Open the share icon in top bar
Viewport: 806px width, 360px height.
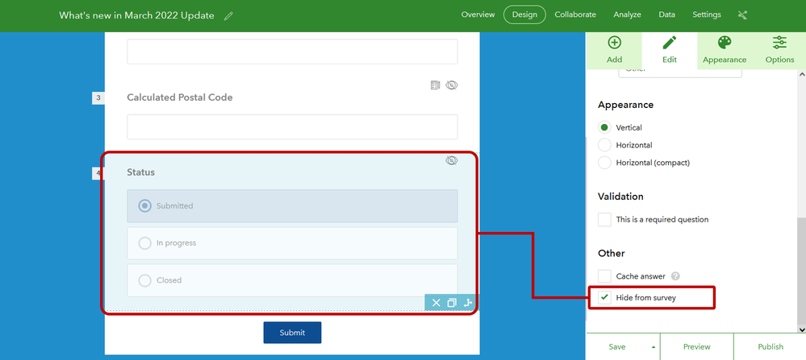[x=742, y=14]
